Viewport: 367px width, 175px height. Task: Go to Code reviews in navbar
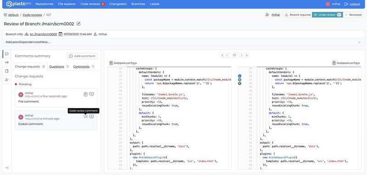[x=90, y=4]
